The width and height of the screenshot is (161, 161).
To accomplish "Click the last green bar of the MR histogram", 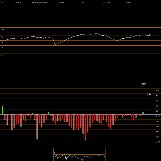I will point(143,113).
